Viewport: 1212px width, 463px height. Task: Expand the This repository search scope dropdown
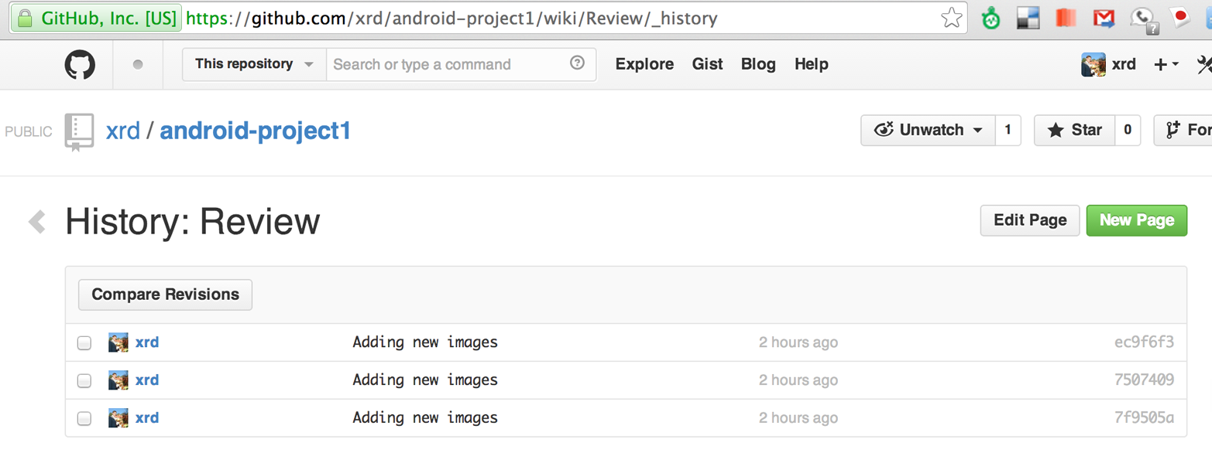coord(254,64)
